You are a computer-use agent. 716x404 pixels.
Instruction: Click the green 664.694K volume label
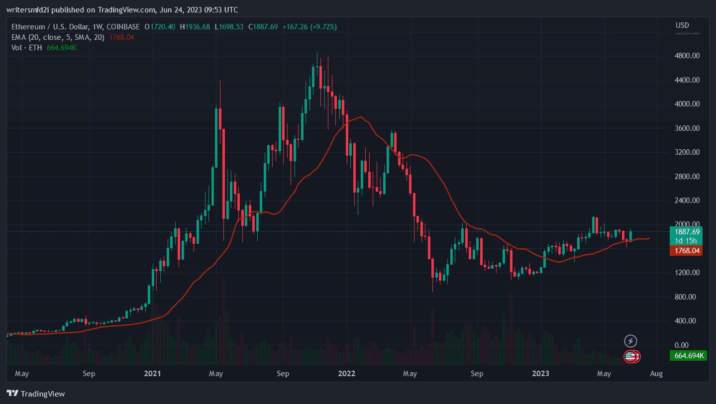click(689, 355)
